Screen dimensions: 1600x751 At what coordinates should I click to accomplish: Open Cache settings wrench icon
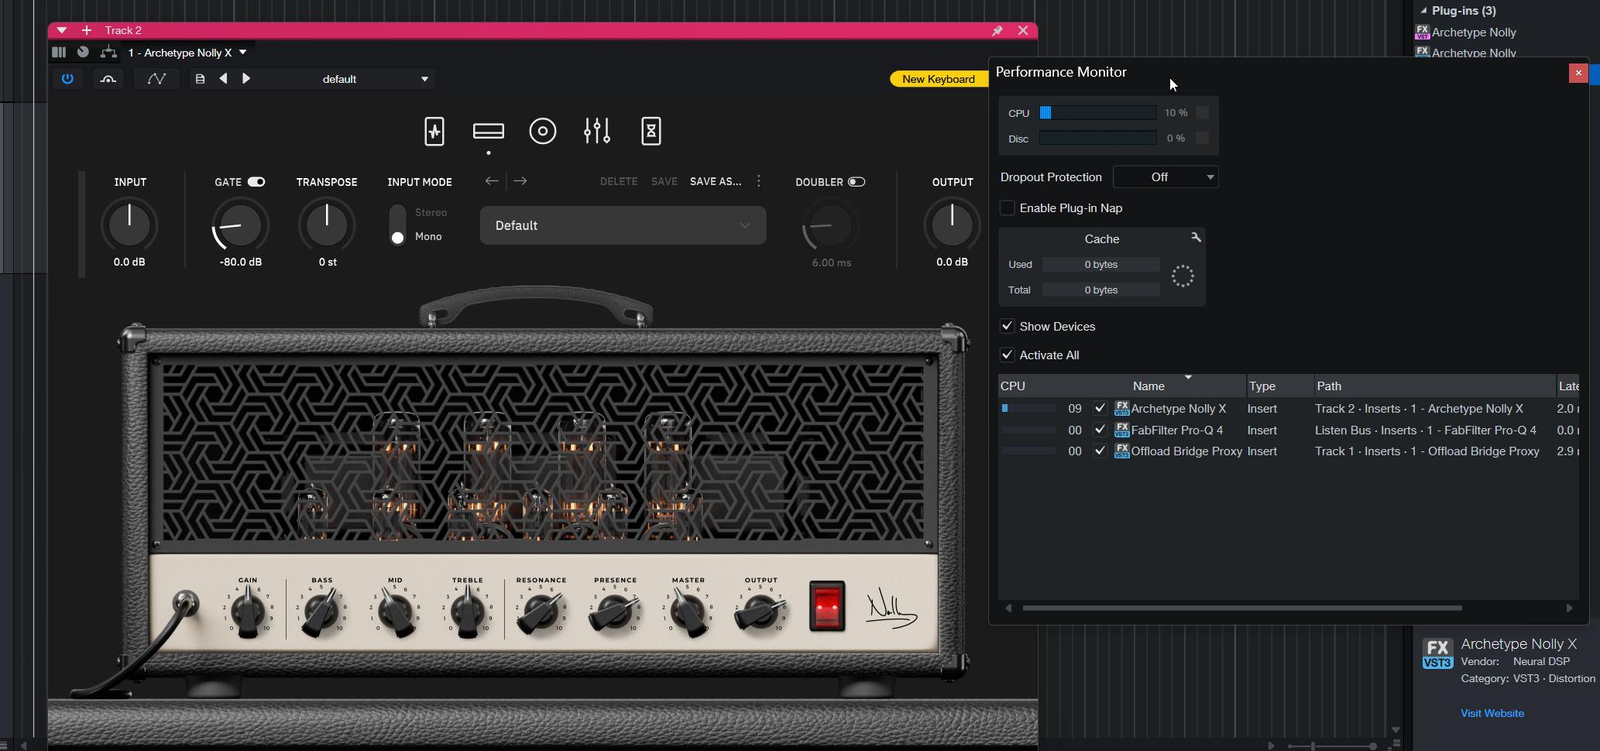[1196, 237]
